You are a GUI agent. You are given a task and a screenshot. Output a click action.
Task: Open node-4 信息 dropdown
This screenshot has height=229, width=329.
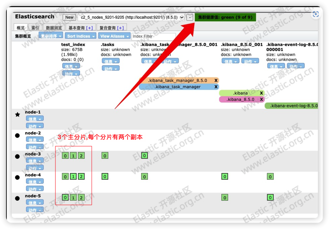(35, 182)
